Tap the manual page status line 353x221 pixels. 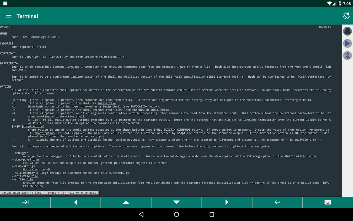coord(50,193)
